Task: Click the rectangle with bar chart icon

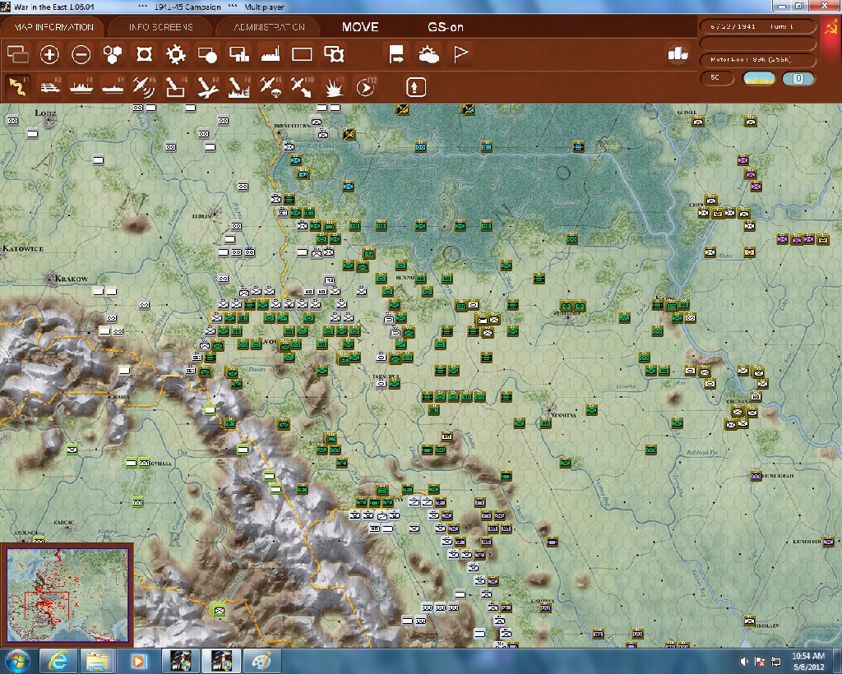Action: (239, 54)
